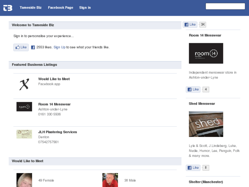This screenshot has width=249, height=187.
Task: Click the 49 Female label
Action: point(46,180)
